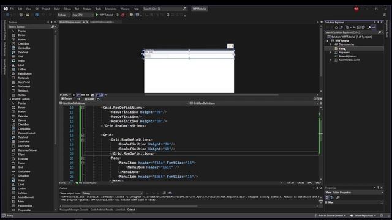Open the View menu
392x220 pixels.
[29, 9]
